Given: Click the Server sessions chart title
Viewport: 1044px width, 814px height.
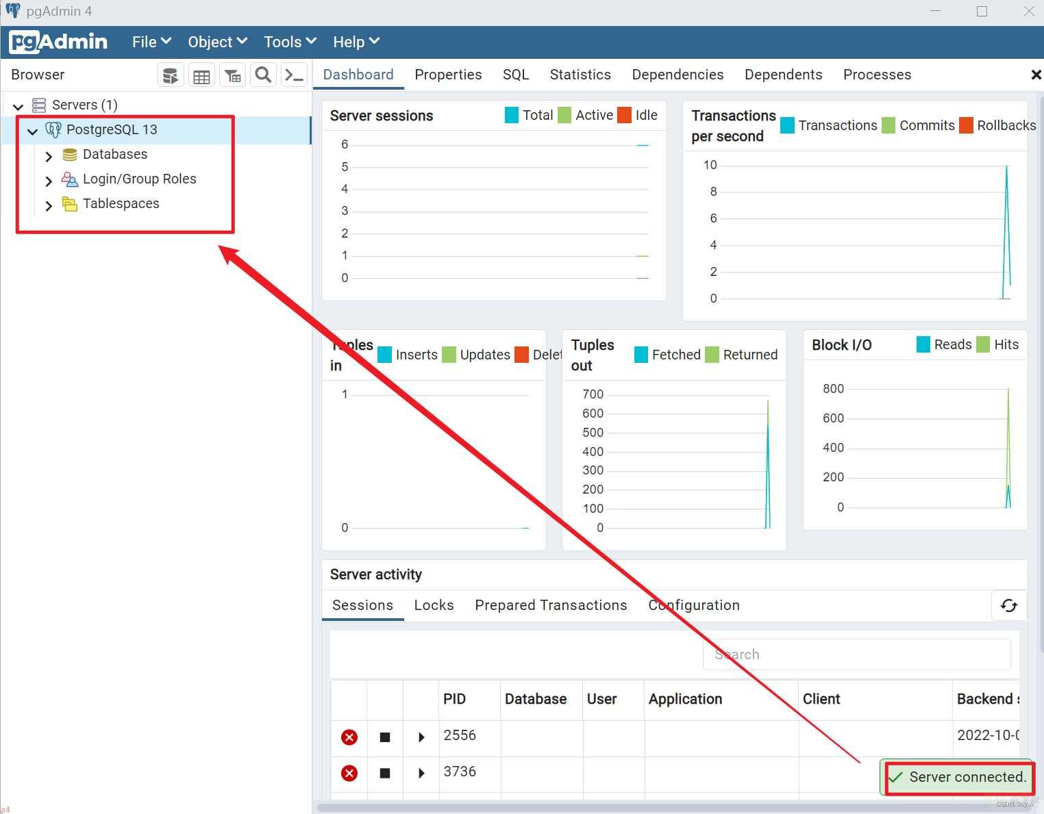Looking at the screenshot, I should [382, 116].
